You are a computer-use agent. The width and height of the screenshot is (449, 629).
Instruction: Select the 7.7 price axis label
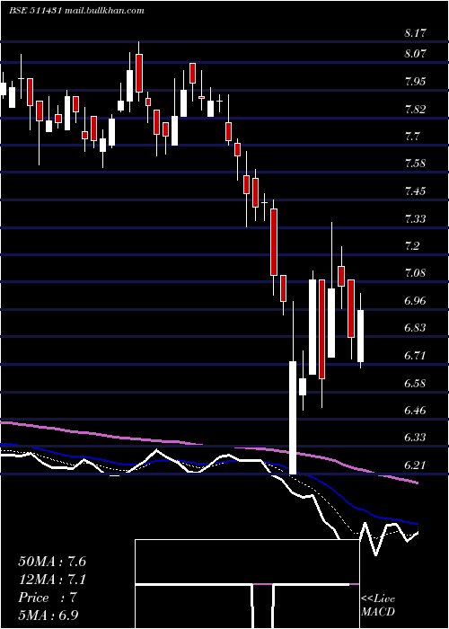[x=412, y=137]
